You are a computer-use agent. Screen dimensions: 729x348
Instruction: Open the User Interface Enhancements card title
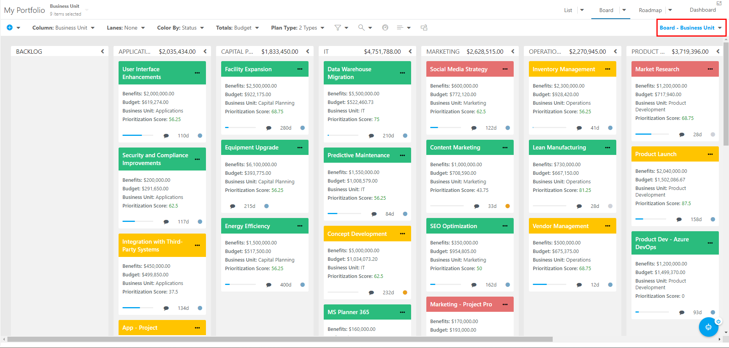tap(142, 73)
